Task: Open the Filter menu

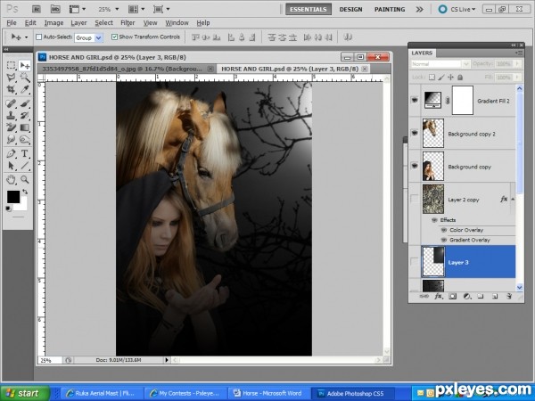Action: coord(128,23)
